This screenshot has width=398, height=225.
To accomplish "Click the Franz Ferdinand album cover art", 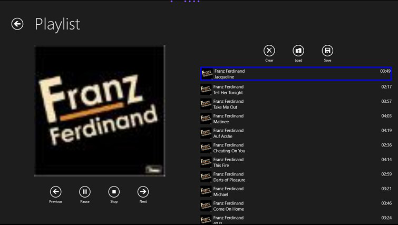I will point(100,111).
